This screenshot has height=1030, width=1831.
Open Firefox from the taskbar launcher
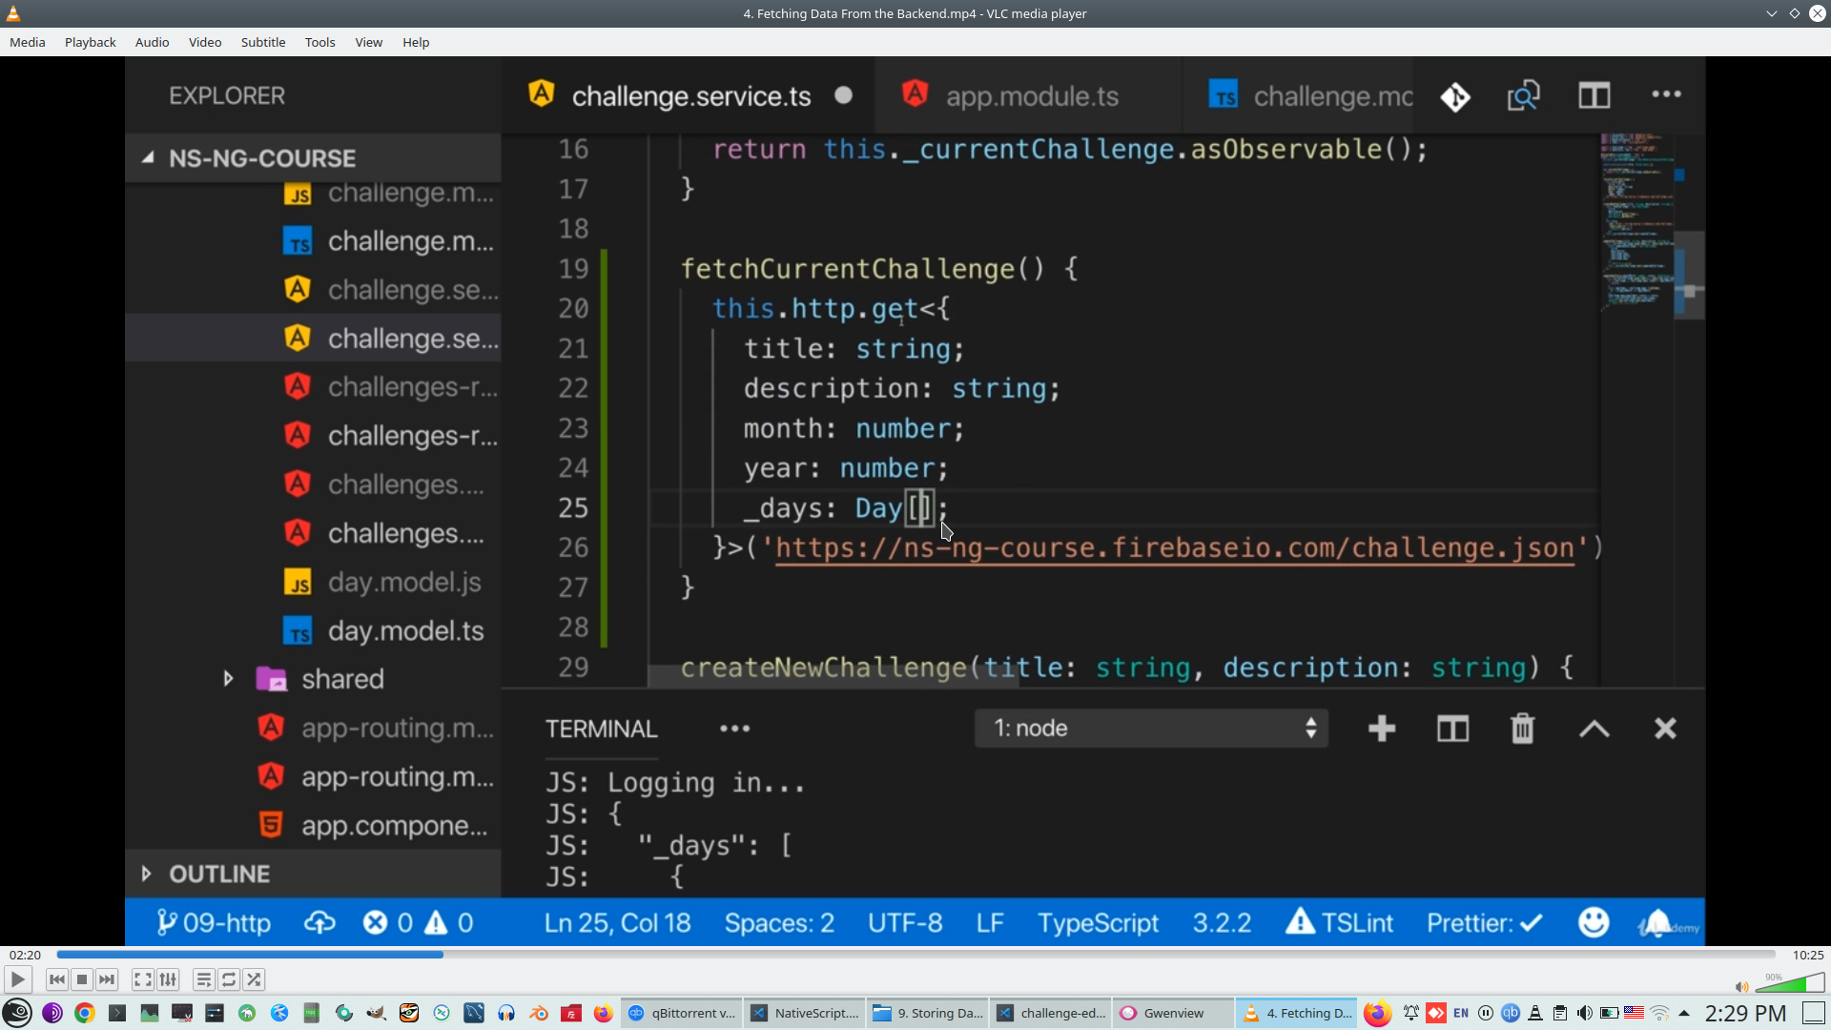coord(603,1013)
